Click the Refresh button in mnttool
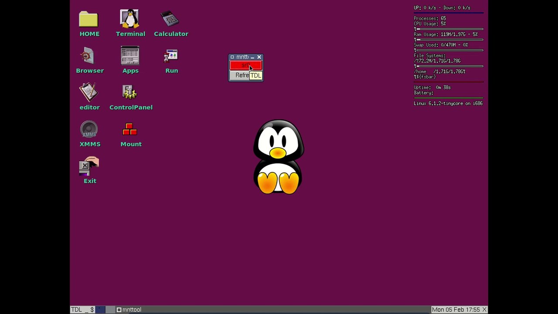Screen dimensions: 558x314 point(246,75)
